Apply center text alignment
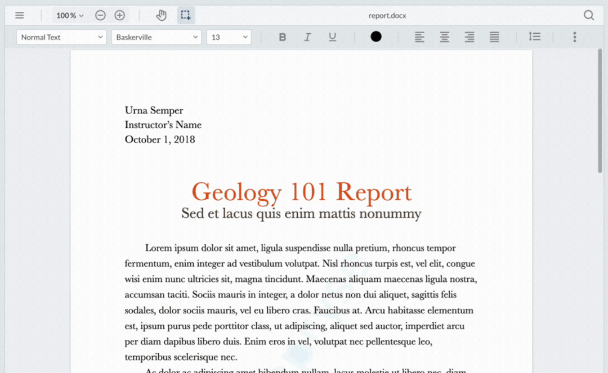 tap(444, 37)
